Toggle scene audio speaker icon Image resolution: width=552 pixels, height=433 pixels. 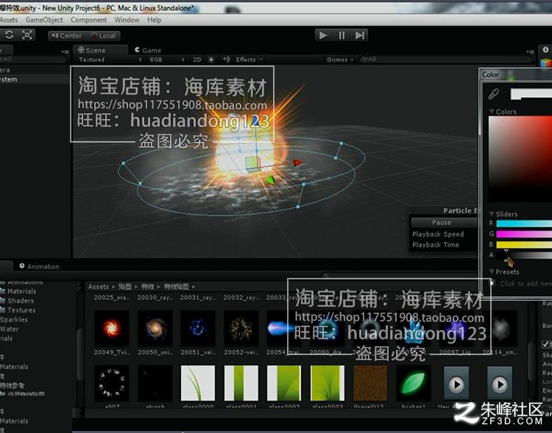coord(226,60)
